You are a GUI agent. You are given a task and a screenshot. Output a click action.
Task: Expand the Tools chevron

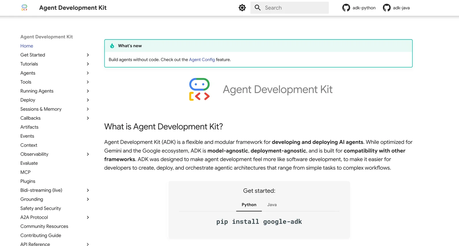[x=88, y=82]
